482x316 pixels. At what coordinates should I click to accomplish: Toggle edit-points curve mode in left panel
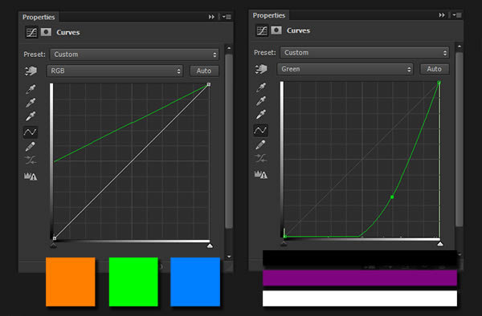[x=31, y=132]
